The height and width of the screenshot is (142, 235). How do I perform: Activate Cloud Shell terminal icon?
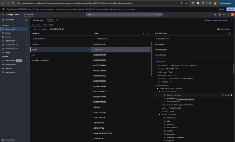pyautogui.click(x=220, y=15)
